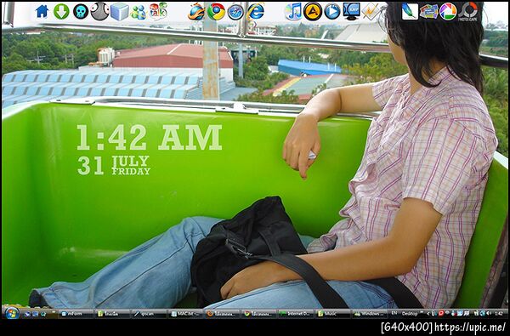This screenshot has height=336, width=510.
Task: Open the folder taskbar button left of ipscan
Action: 113,314
